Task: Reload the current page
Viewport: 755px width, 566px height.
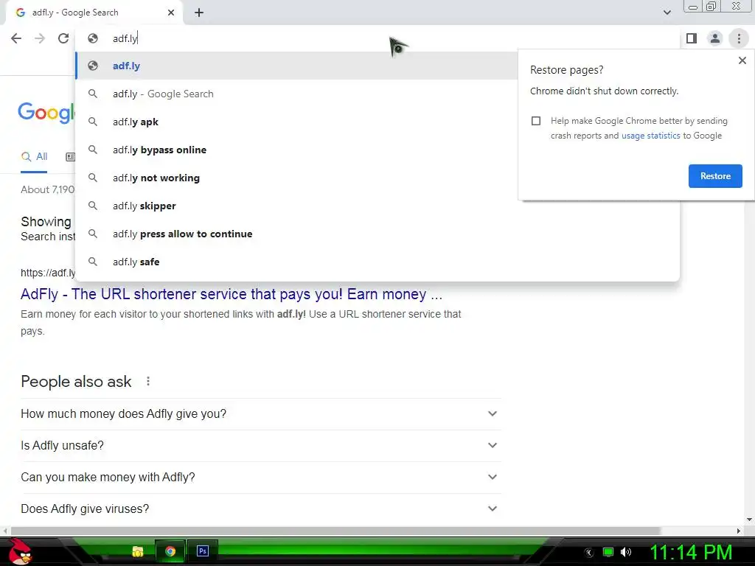Action: [63, 38]
